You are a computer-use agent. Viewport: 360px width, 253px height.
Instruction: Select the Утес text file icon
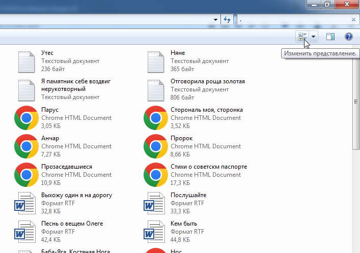[x=26, y=62]
